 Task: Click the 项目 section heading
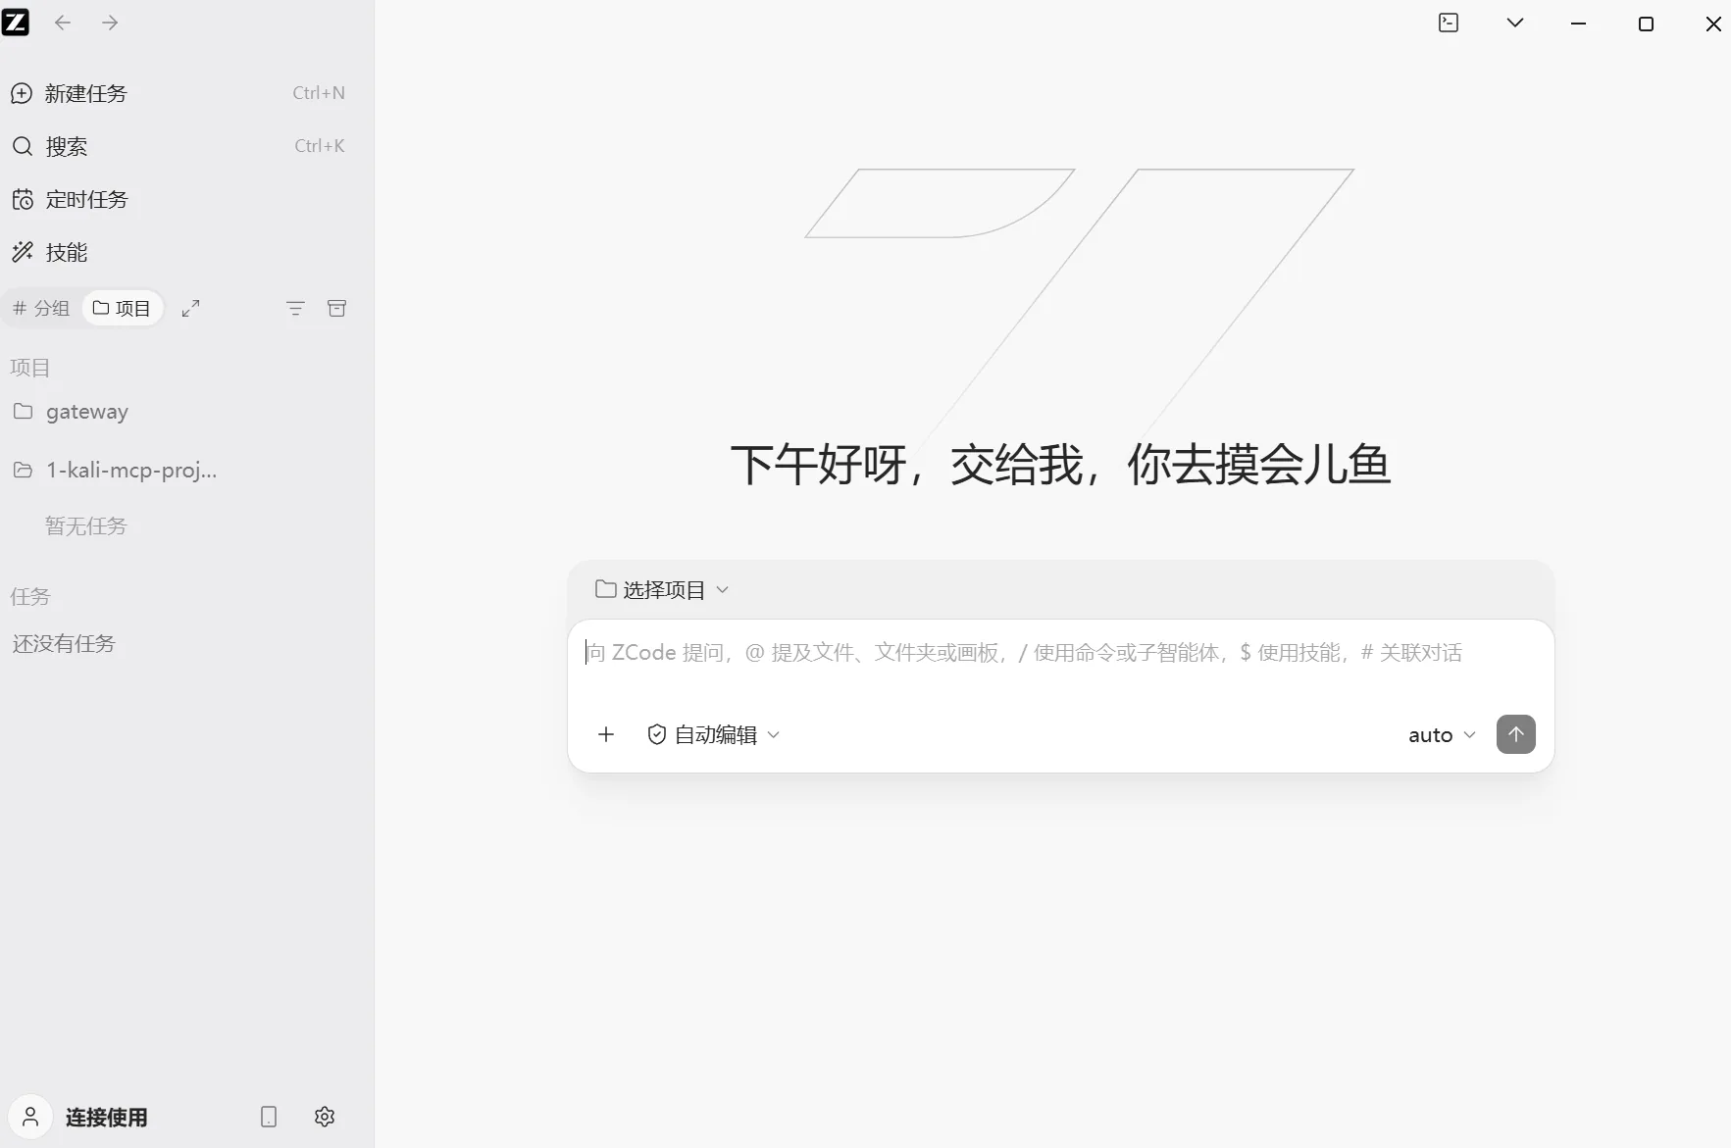coord(30,368)
